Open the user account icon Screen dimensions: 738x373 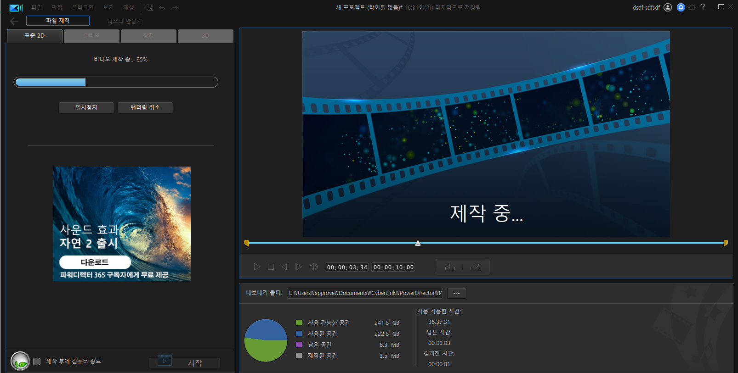[668, 7]
